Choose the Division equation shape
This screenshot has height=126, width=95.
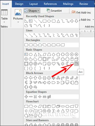(x=40, y=97)
